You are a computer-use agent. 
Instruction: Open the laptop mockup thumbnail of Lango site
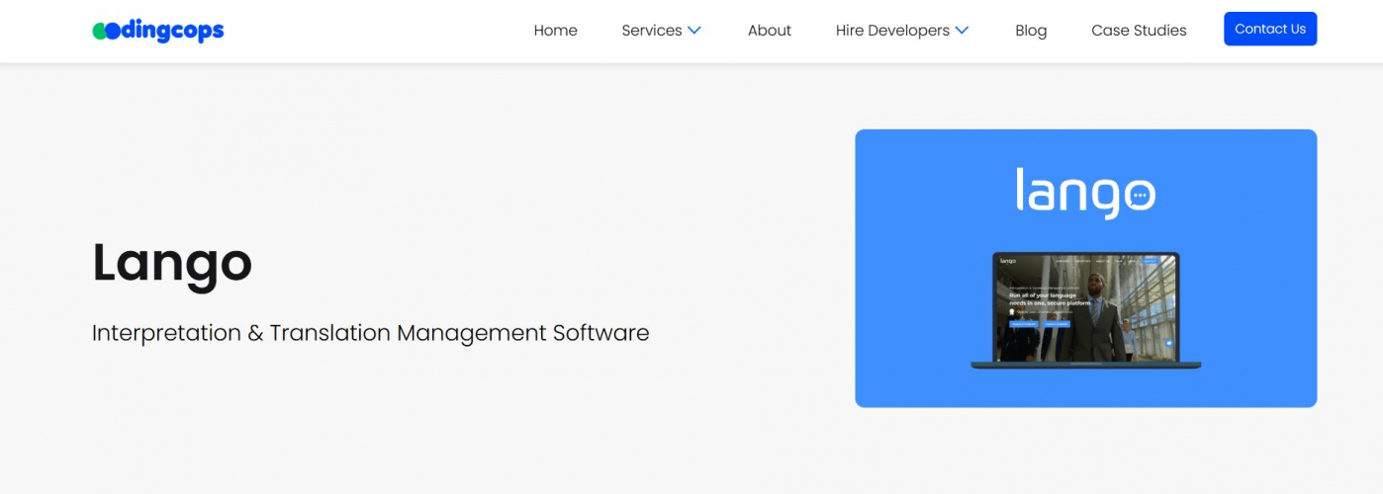point(1086,310)
